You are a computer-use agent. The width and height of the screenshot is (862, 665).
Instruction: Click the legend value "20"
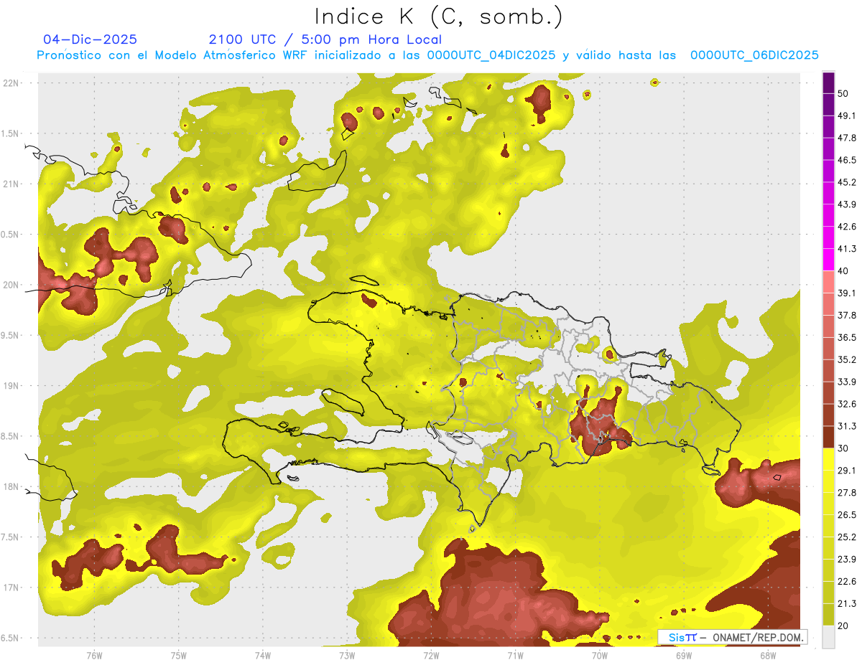[844, 626]
